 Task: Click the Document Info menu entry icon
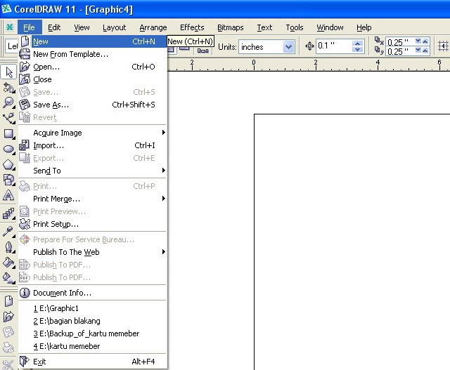click(x=25, y=293)
